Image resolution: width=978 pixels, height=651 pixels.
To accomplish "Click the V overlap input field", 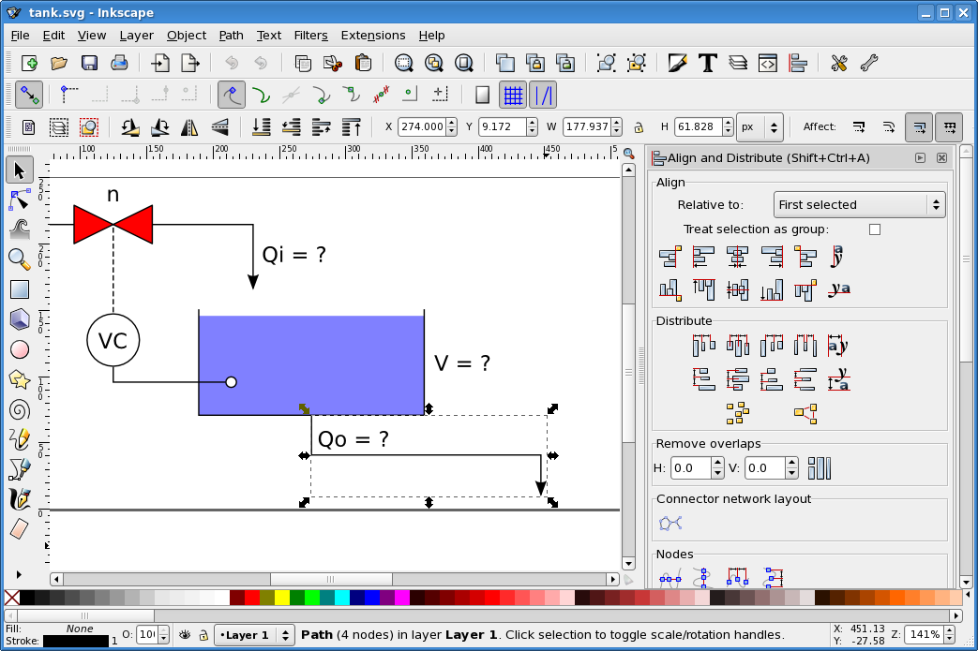I will coord(765,468).
